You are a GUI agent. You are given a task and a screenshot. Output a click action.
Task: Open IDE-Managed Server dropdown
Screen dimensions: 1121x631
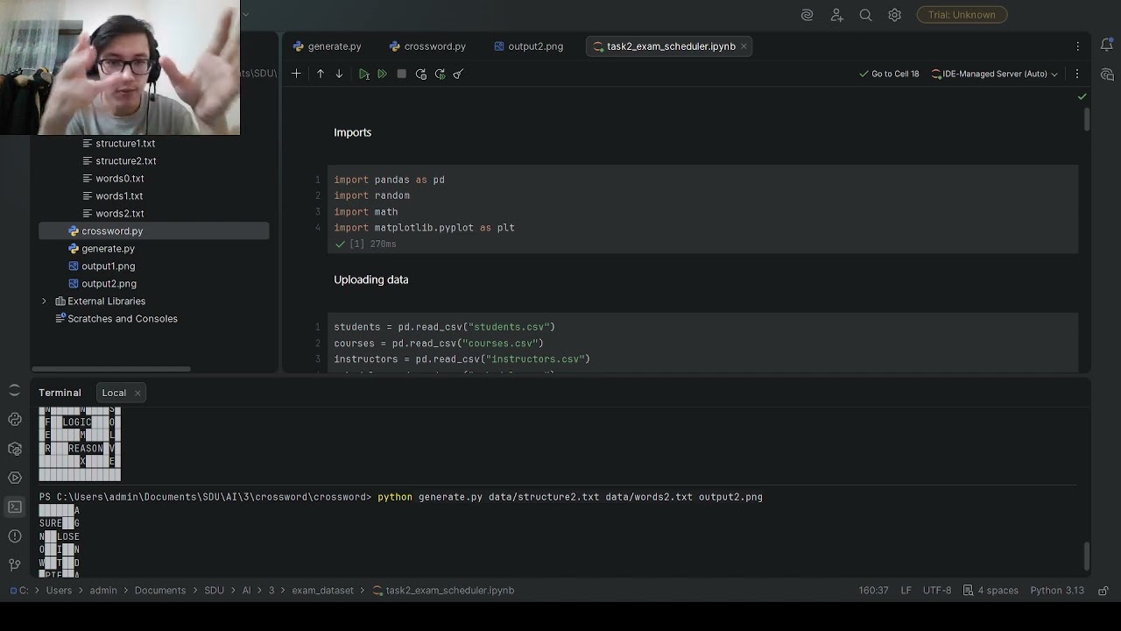994,74
